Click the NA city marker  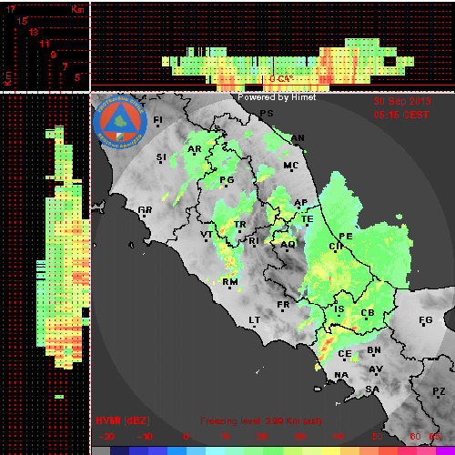[341, 380]
